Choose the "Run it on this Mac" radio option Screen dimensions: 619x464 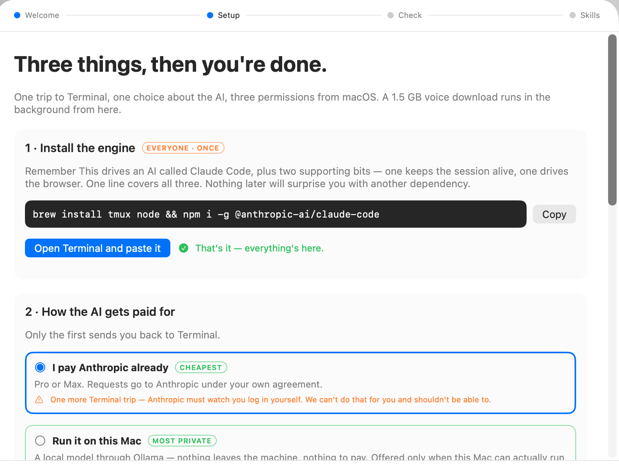[x=40, y=441]
